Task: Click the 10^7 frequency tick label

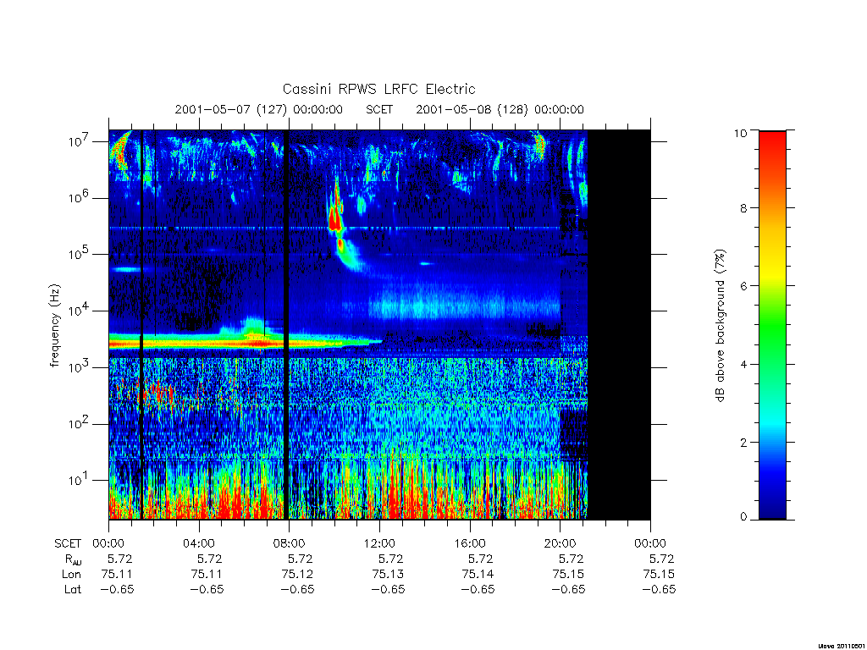Action: click(x=80, y=140)
